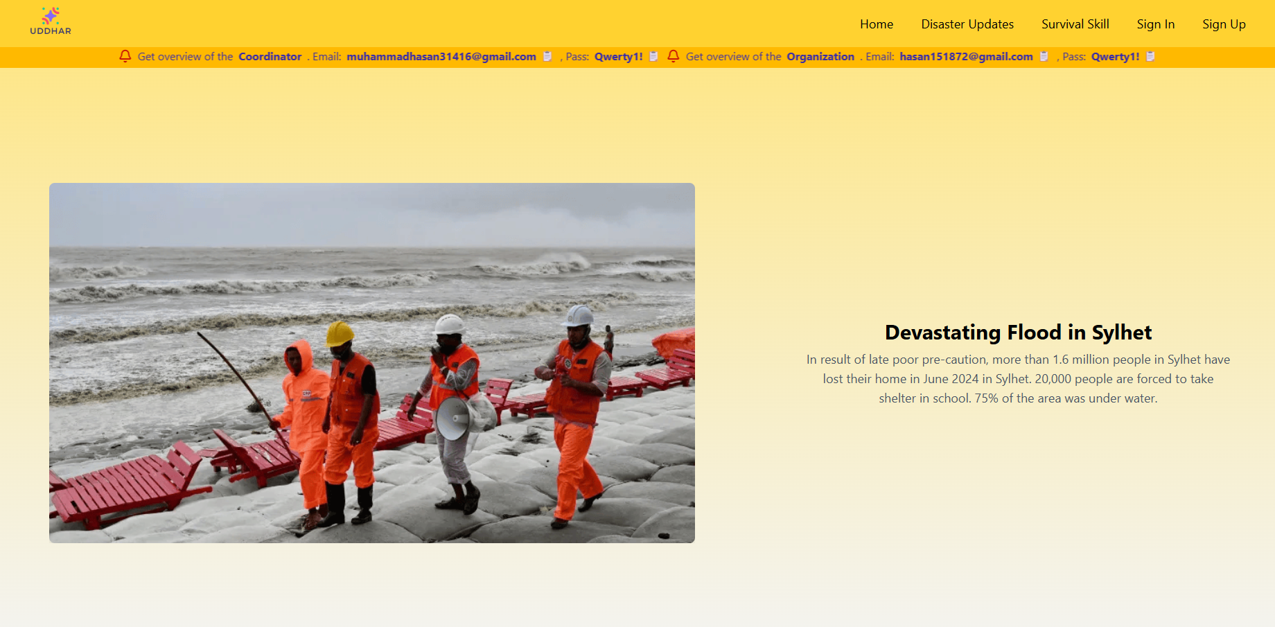Image resolution: width=1275 pixels, height=627 pixels.
Task: Click the copy icon beside Organization email
Action: pyautogui.click(x=1045, y=57)
